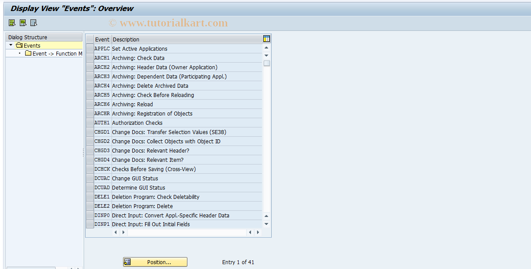
Task: Click event code ARCHR
Action: pyautogui.click(x=102, y=113)
